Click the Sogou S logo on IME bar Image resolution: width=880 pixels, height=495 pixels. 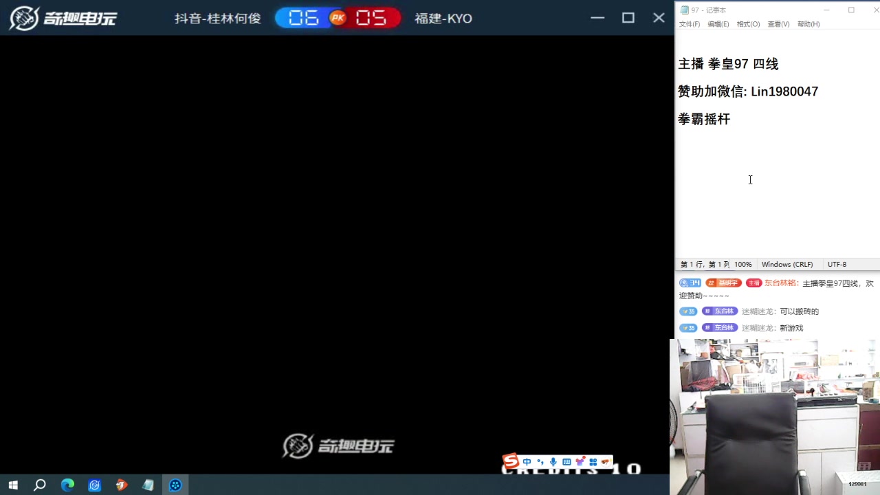pos(510,462)
